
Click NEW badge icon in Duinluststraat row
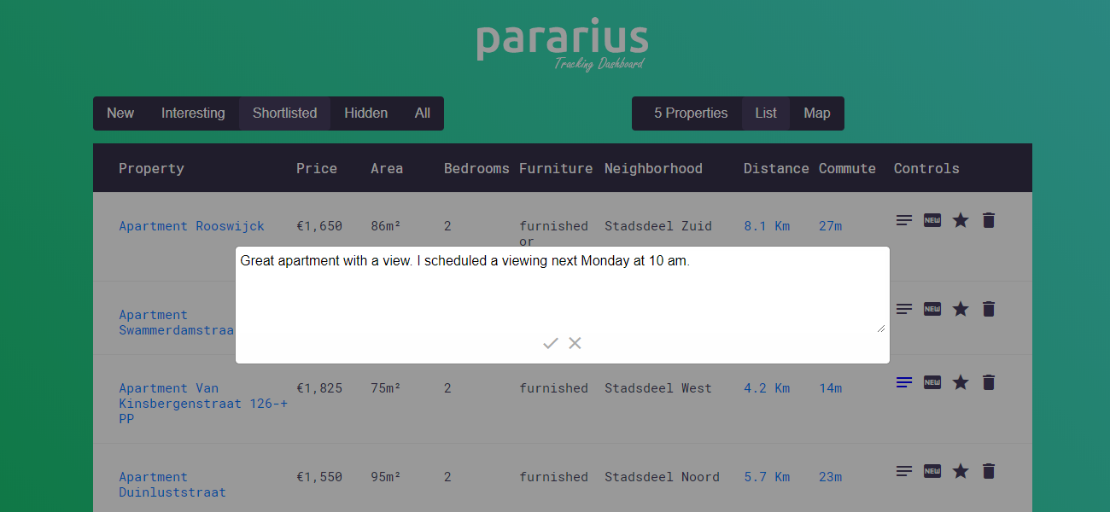tap(932, 471)
